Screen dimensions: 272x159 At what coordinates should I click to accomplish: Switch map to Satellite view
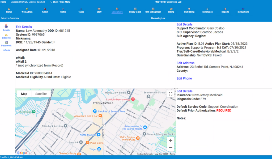(x=41, y=94)
